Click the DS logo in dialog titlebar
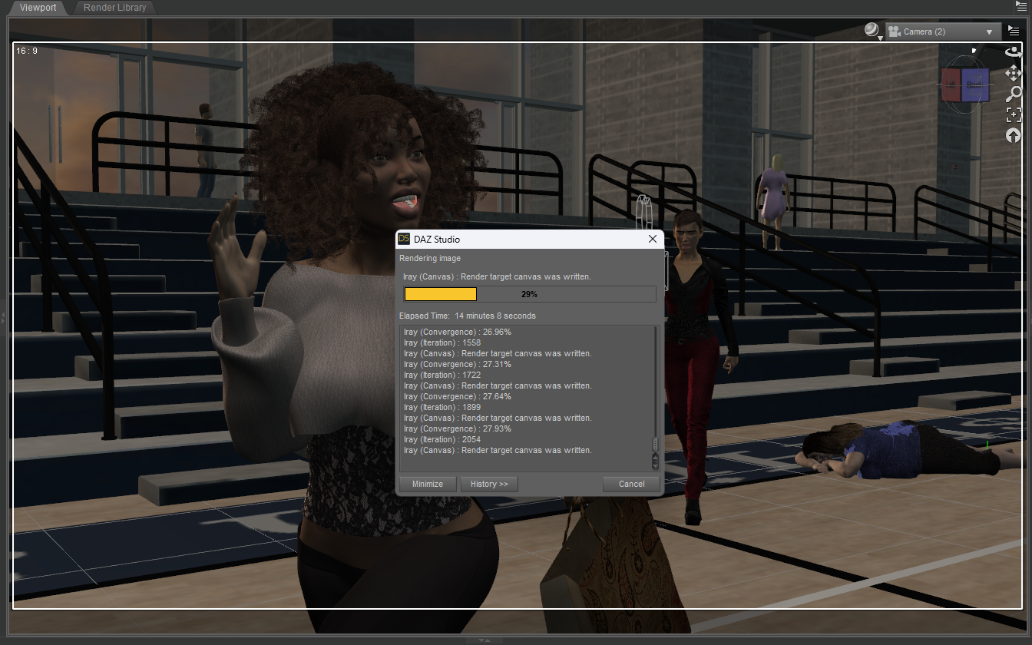 pyautogui.click(x=404, y=239)
